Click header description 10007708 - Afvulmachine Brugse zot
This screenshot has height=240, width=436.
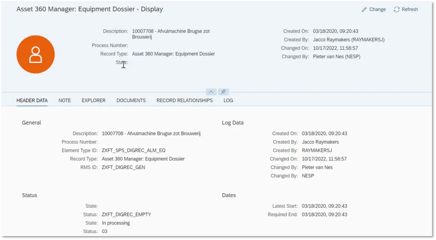(x=171, y=34)
